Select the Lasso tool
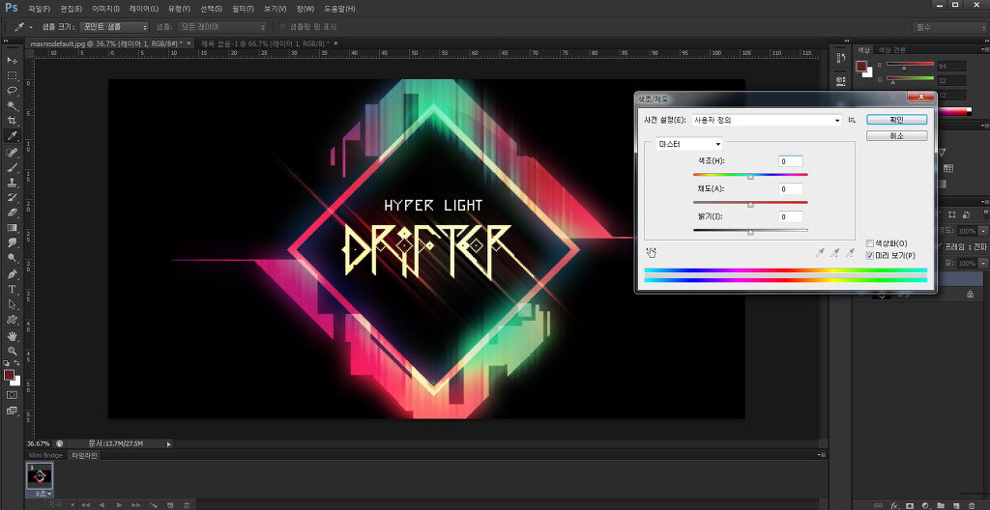This screenshot has width=990, height=510. [x=13, y=90]
